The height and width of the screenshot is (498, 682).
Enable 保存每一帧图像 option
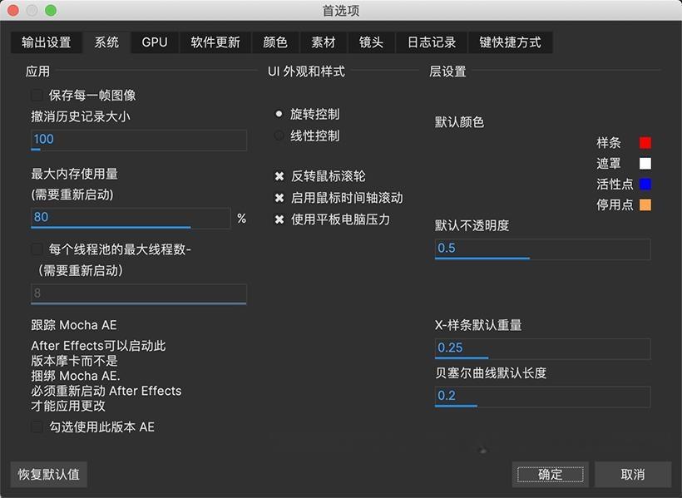tap(37, 96)
